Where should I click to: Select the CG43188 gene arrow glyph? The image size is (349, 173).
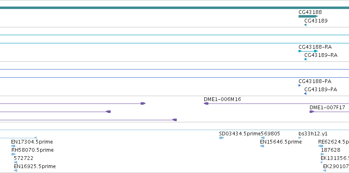308,16
